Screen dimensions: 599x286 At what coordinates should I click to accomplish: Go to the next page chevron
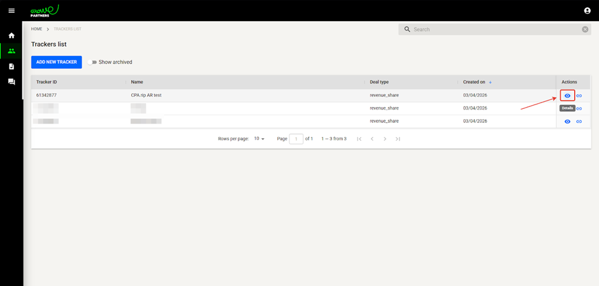point(385,139)
